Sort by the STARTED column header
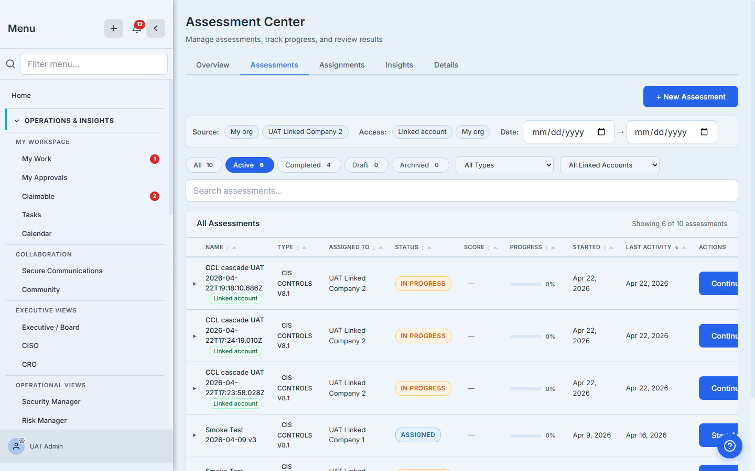 coord(592,247)
